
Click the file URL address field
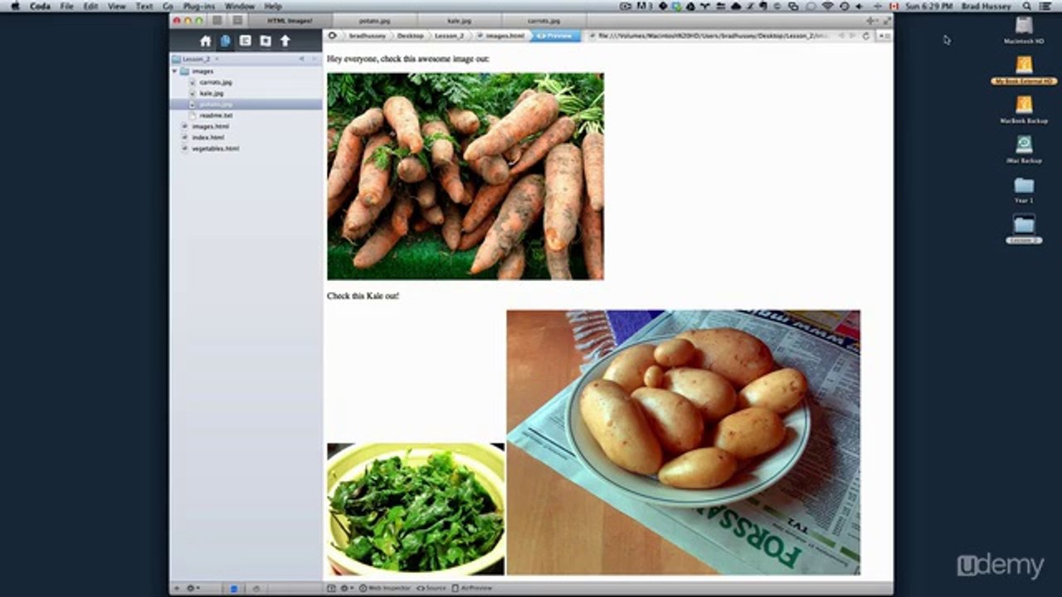click(709, 36)
